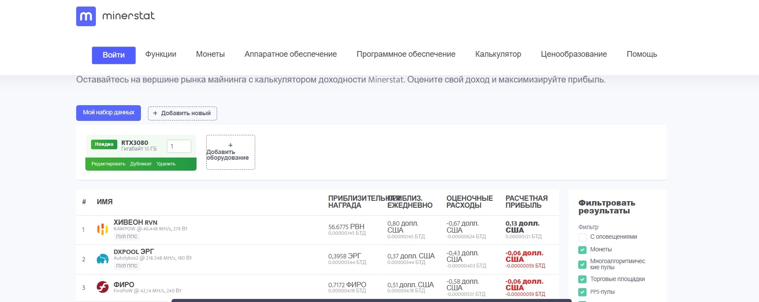Click the Ravencoin coin icon in row 1
Image resolution: width=759 pixels, height=302 pixels.
pos(102,229)
